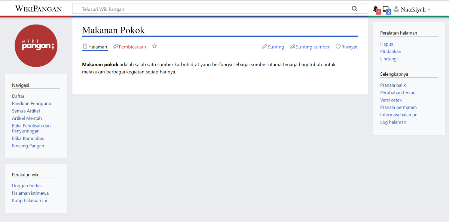Select the Halaman tab
This screenshot has width=449, height=222.
tap(95, 47)
